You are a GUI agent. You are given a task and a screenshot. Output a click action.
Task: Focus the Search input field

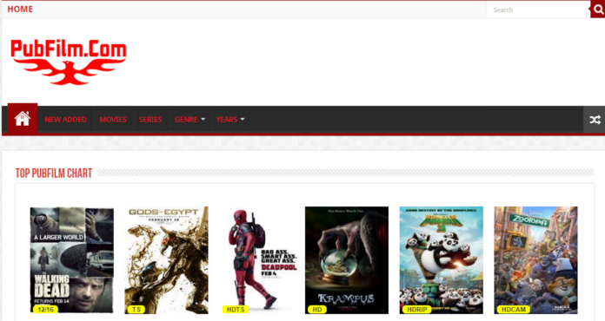[x=538, y=10]
